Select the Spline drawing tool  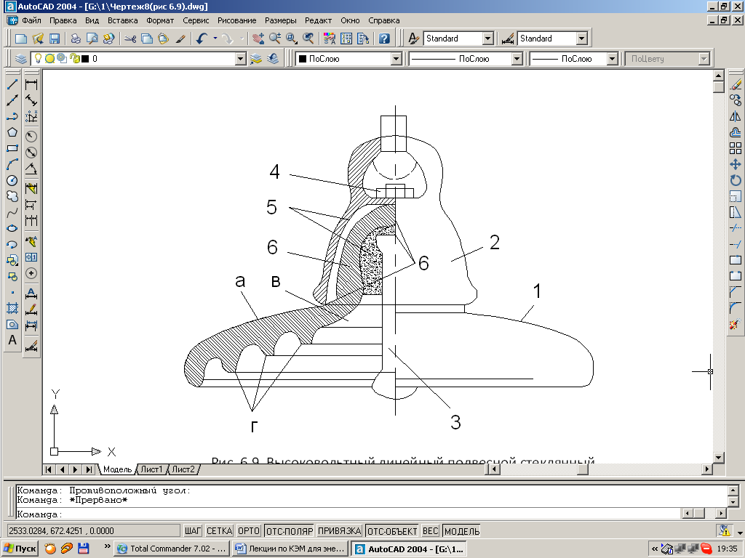(x=12, y=212)
